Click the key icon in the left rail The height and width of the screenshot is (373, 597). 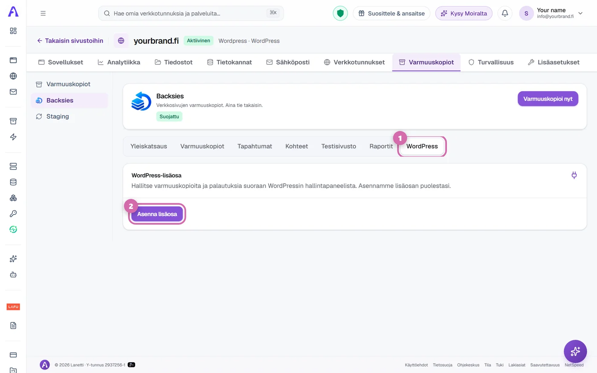pos(13,214)
